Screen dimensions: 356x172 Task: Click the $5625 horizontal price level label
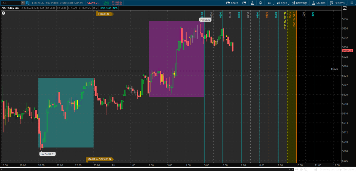point(335,69)
